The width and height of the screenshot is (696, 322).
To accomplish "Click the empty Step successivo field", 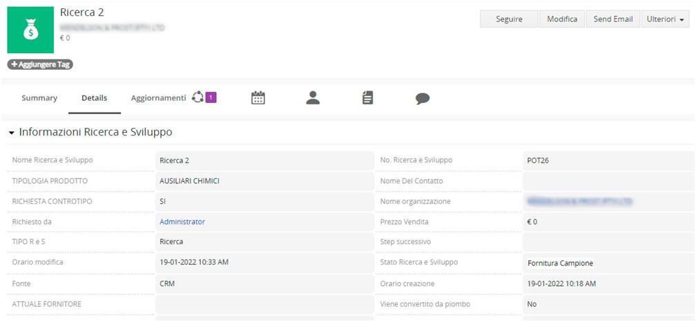I will point(608,242).
